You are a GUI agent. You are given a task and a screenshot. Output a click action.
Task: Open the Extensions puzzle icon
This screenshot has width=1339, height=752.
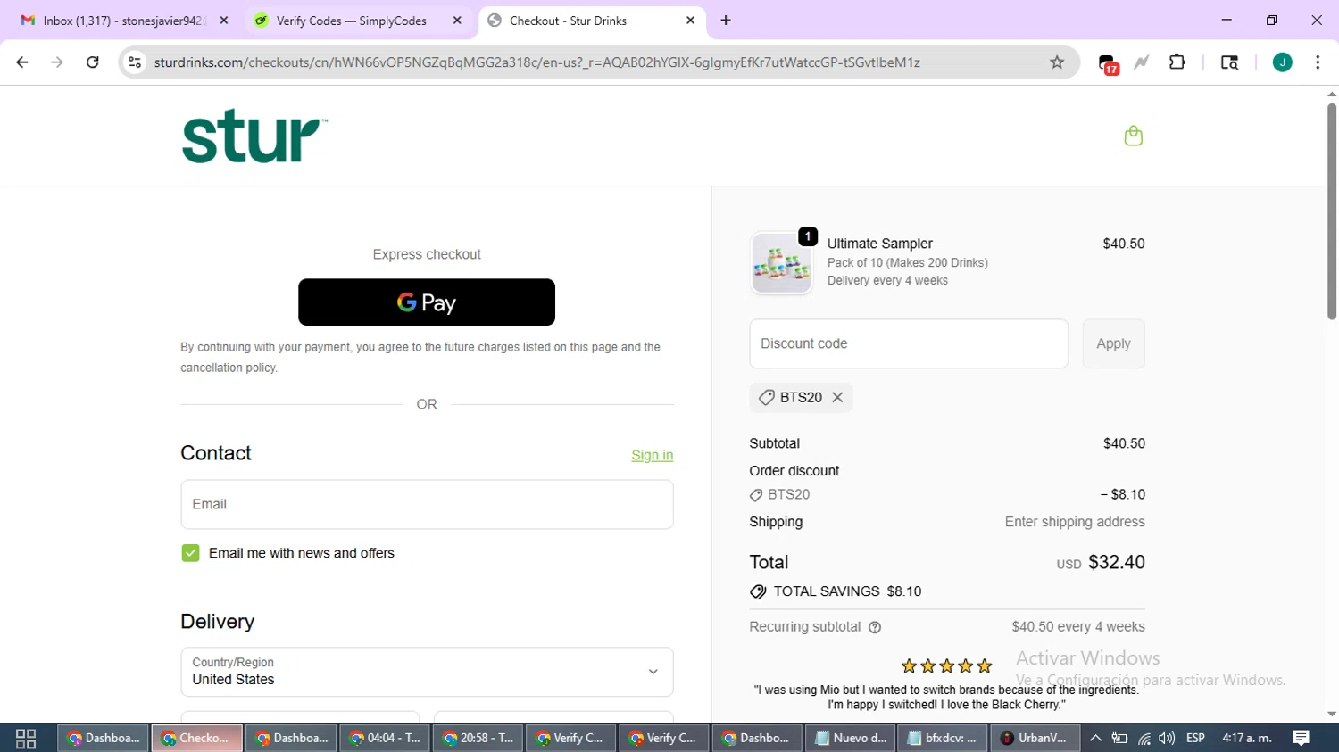coord(1177,62)
